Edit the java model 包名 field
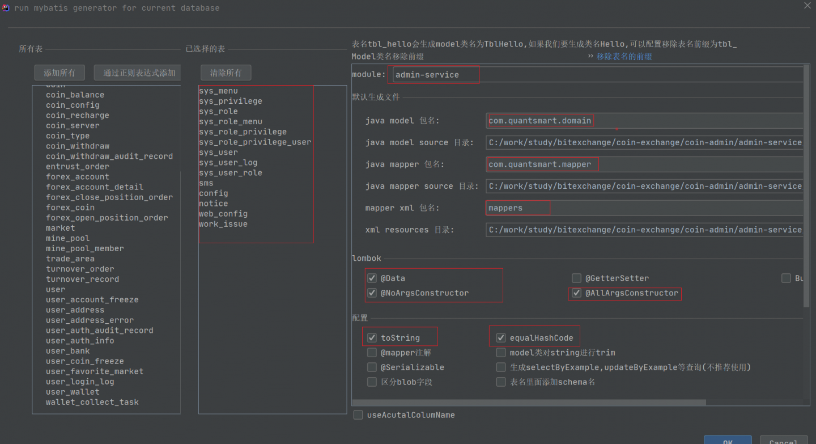This screenshot has height=444, width=816. (640, 121)
